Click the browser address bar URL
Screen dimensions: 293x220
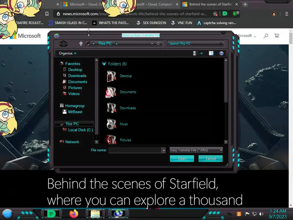(x=135, y=14)
